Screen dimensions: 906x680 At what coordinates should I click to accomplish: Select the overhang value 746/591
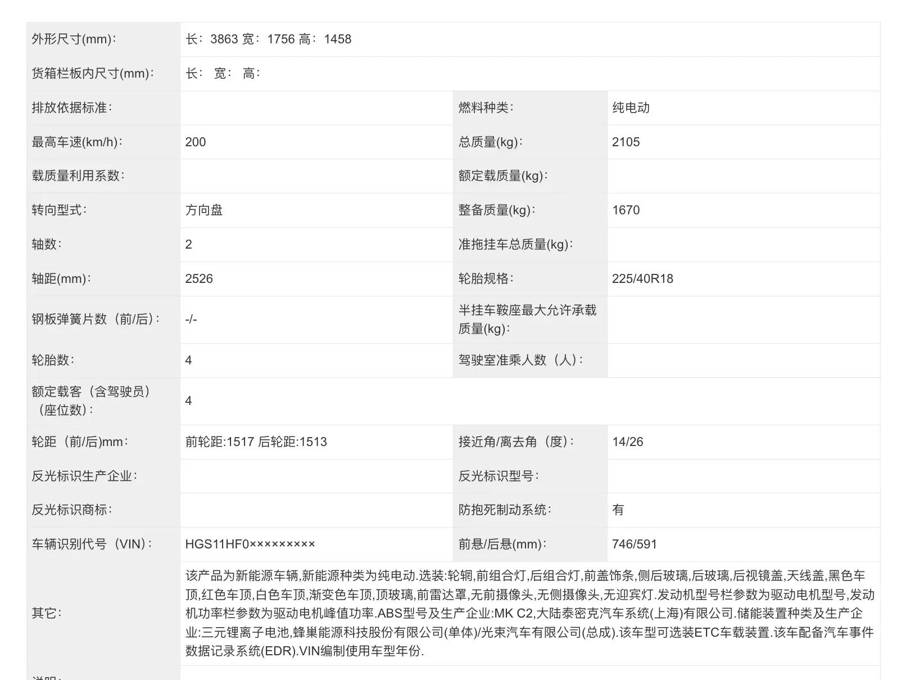point(635,544)
